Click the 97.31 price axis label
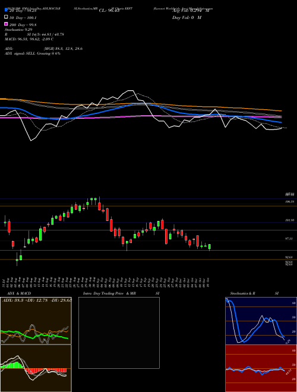297x392 pixels. [x=289, y=239]
